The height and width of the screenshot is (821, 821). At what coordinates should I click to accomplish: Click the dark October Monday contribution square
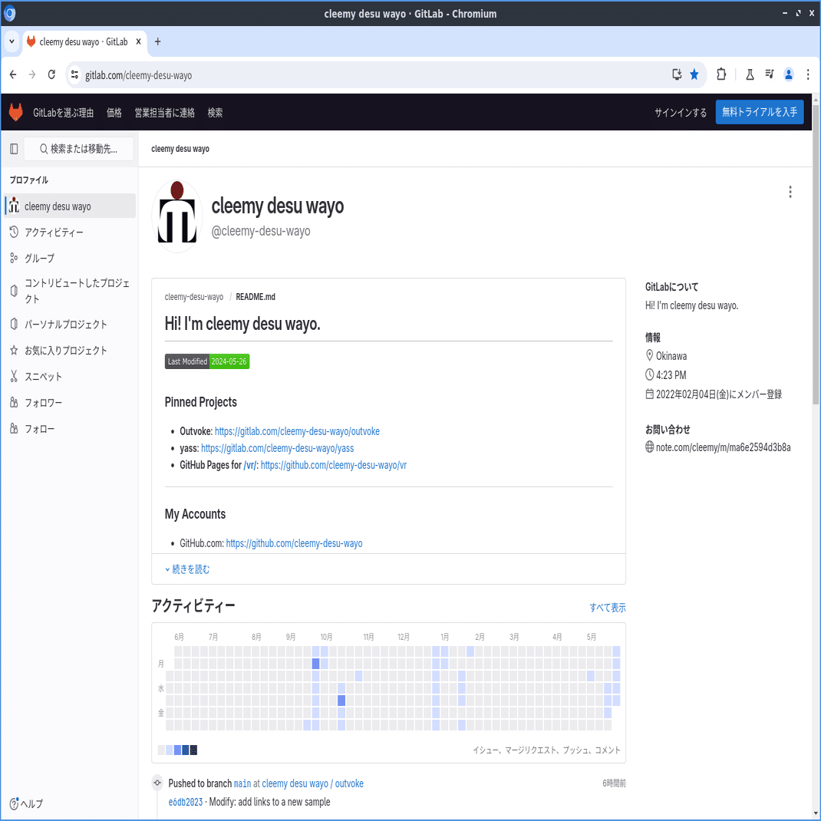[315, 664]
